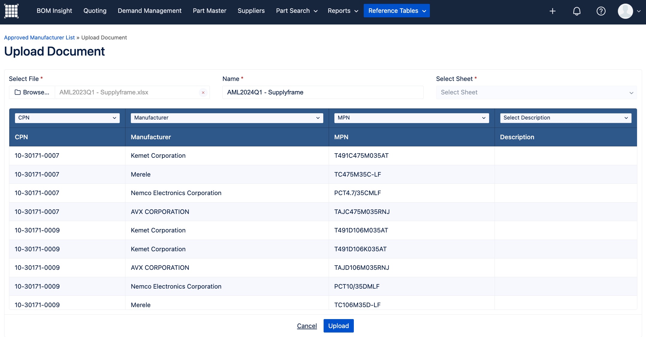The image size is (646, 337).
Task: Open the Select Description dropdown
Action: coord(566,118)
